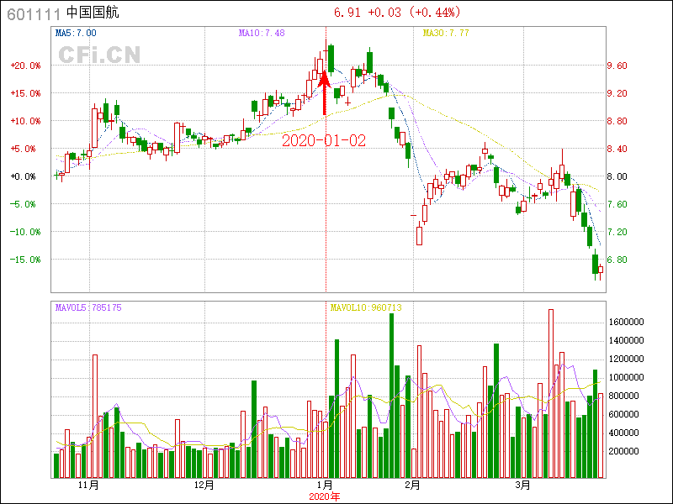Click the 600000 volume axis label
Image resolution: width=673 pixels, height=504 pixels.
coord(624,414)
